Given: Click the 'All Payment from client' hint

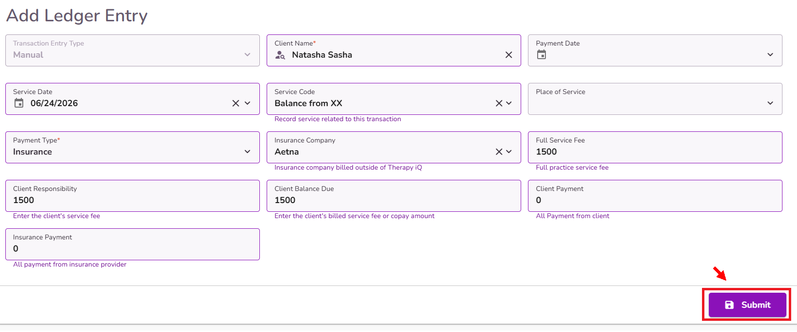Looking at the screenshot, I should 573,216.
